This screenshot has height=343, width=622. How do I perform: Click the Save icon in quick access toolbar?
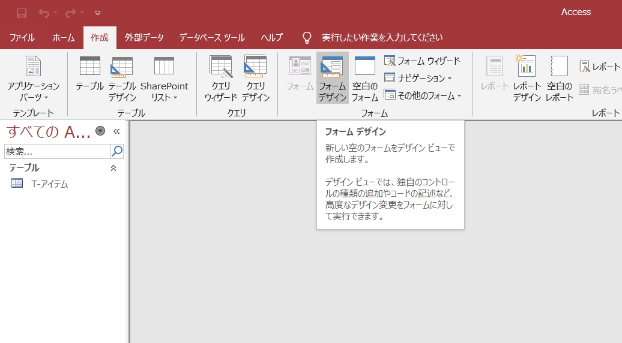pos(22,13)
